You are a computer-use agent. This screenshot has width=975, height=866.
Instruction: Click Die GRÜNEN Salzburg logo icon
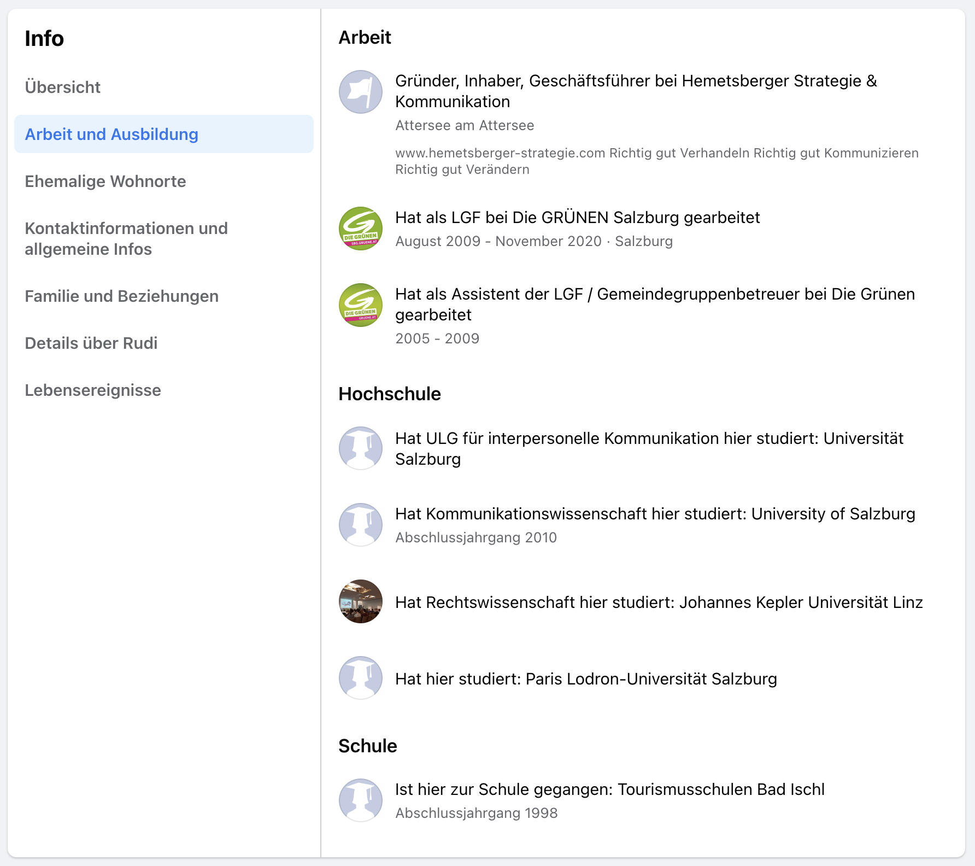[x=361, y=229]
